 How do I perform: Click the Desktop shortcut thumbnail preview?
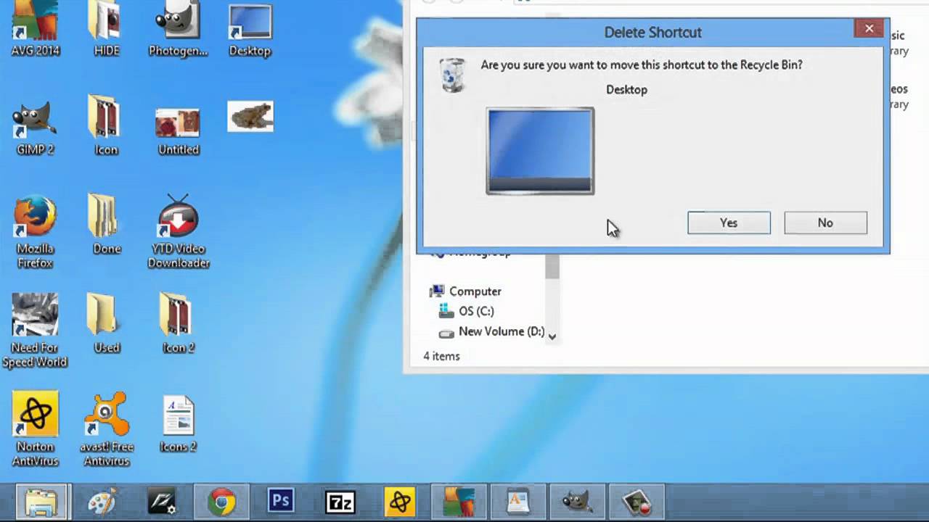tap(539, 150)
